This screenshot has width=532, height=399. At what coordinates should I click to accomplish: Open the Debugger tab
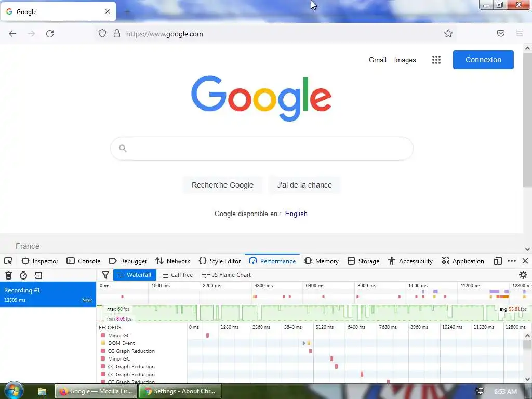click(x=128, y=261)
